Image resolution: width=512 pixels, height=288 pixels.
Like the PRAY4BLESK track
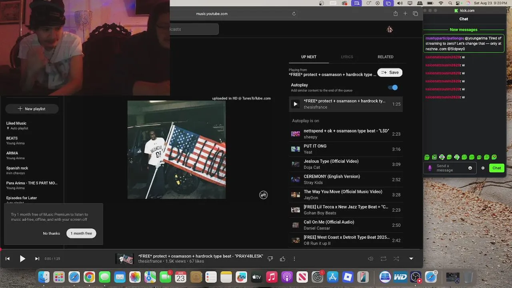(283, 259)
